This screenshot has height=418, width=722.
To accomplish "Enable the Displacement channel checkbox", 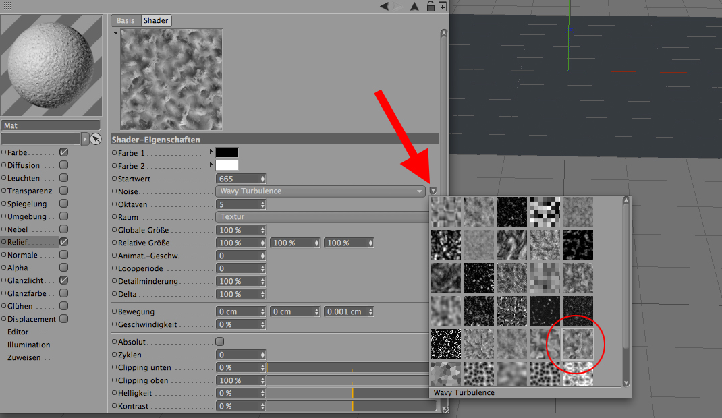I will pos(64,319).
